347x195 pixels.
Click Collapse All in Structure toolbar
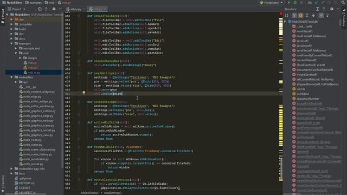point(313,16)
